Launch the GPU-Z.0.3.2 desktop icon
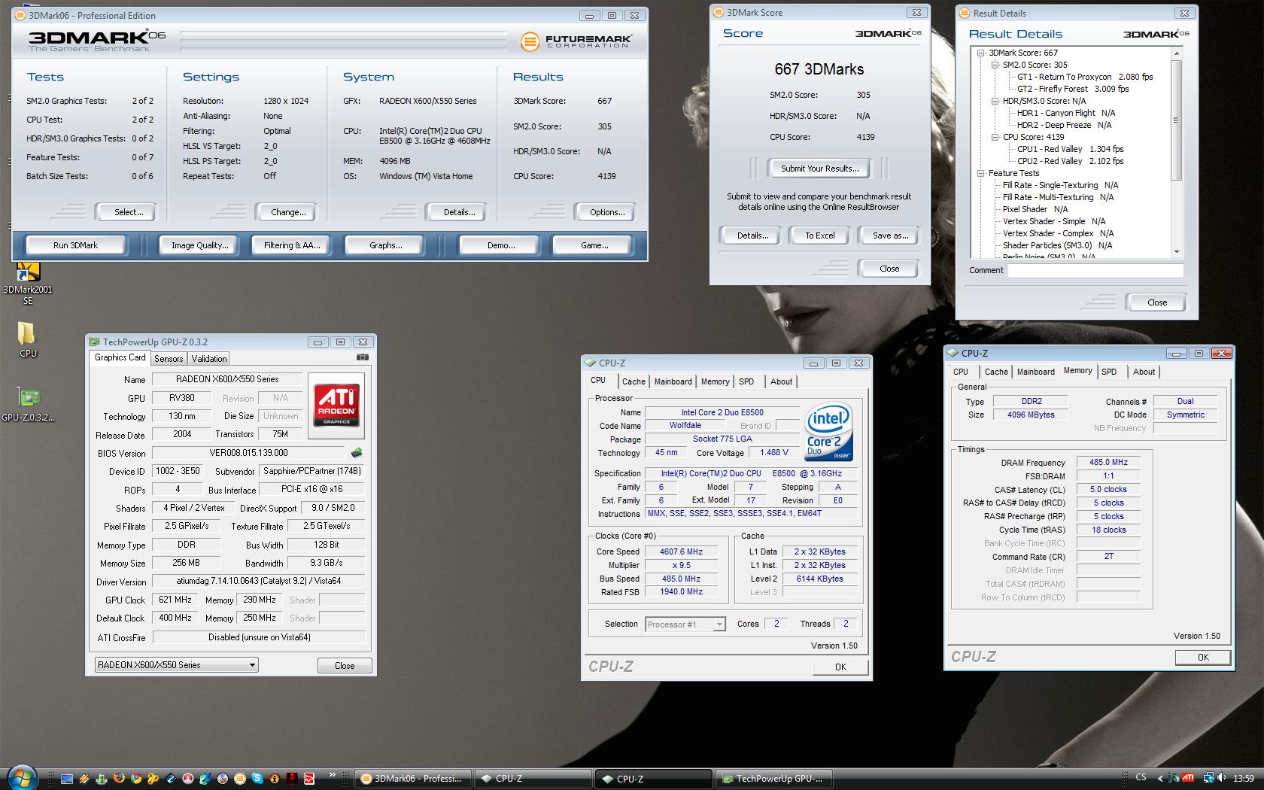Image resolution: width=1264 pixels, height=790 pixels. pos(28,404)
